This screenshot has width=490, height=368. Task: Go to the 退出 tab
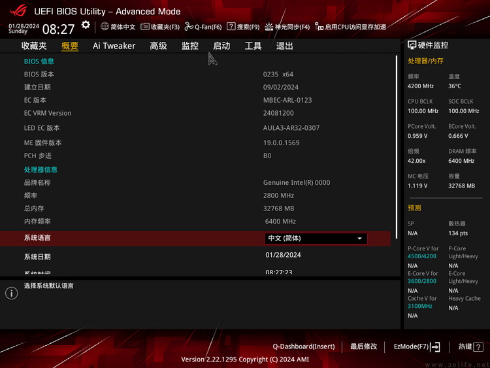click(x=285, y=46)
